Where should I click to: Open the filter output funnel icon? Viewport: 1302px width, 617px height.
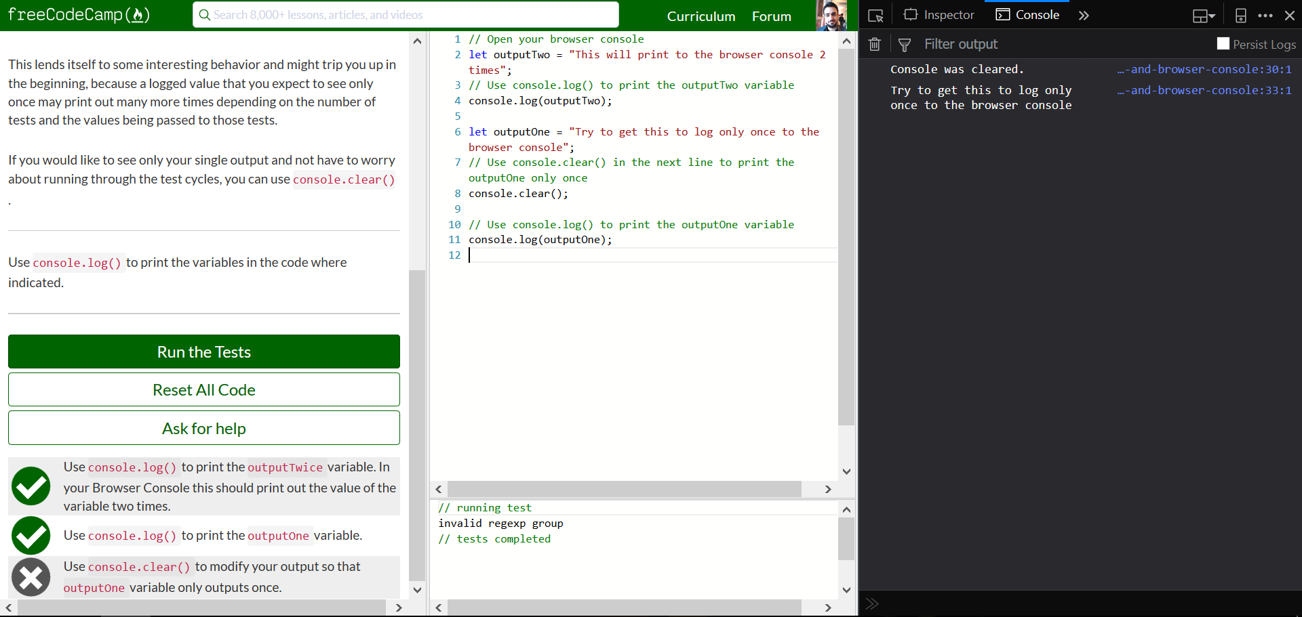point(904,44)
